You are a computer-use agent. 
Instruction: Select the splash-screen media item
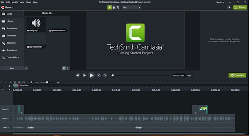pyautogui.click(x=58, y=25)
